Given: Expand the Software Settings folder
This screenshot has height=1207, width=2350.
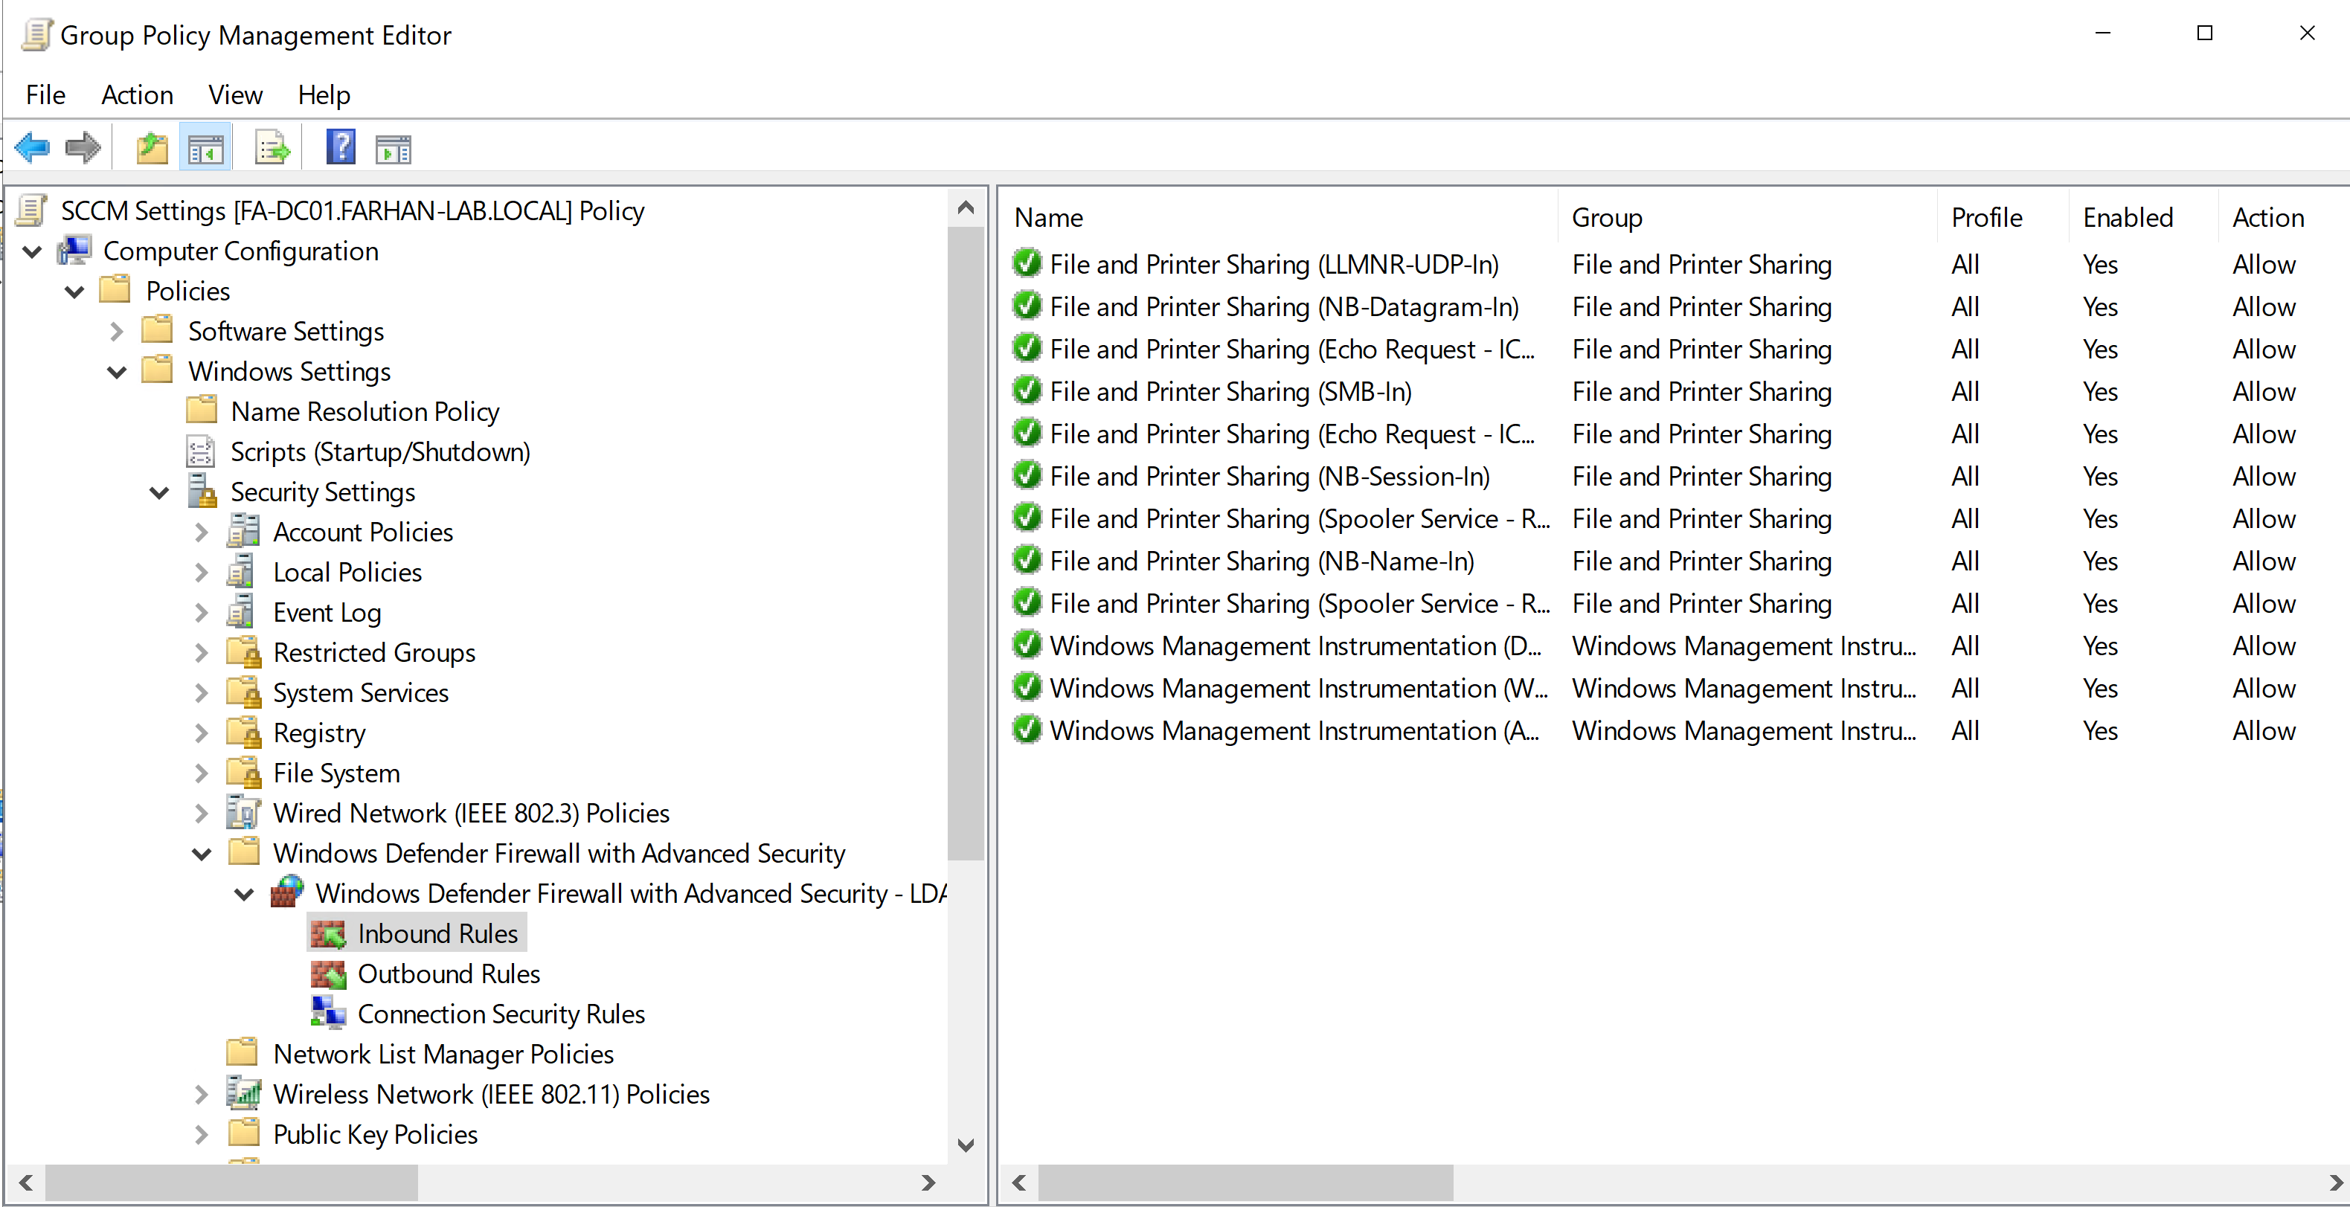Looking at the screenshot, I should [117, 331].
